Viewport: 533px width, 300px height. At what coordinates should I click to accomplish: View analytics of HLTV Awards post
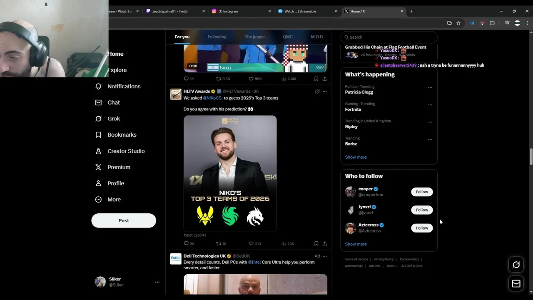pyautogui.click(x=284, y=243)
